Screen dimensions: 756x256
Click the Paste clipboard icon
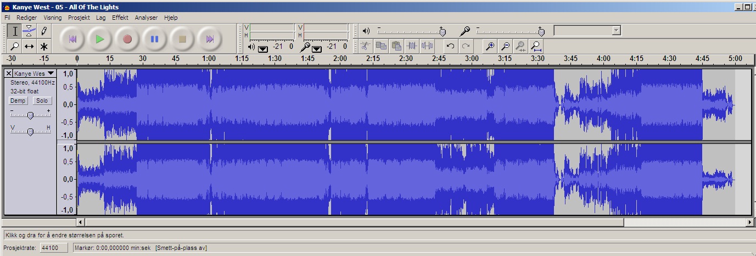pos(396,46)
